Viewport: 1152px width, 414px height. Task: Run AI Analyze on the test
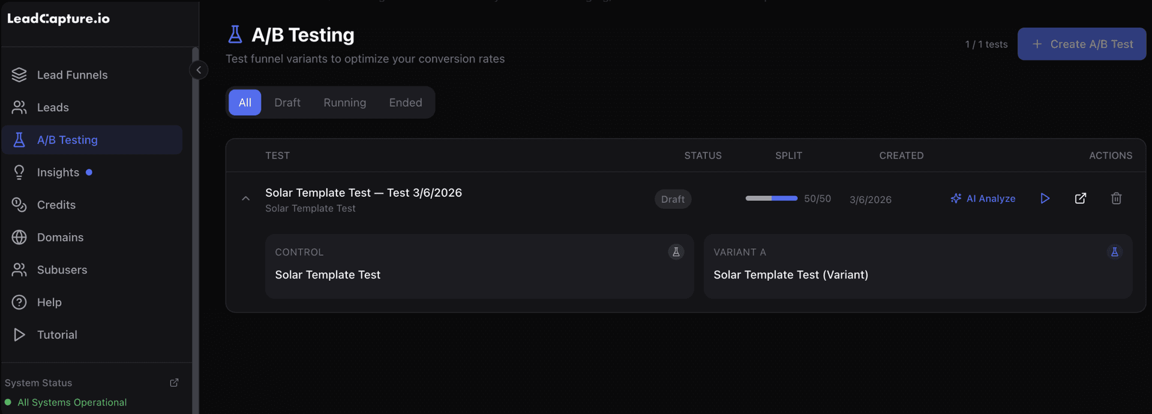click(x=983, y=198)
